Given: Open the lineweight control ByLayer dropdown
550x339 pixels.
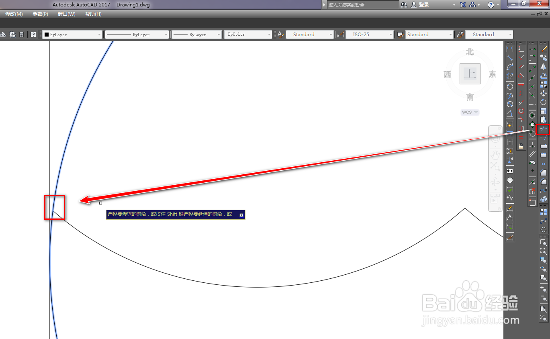Looking at the screenshot, I should click(x=197, y=35).
